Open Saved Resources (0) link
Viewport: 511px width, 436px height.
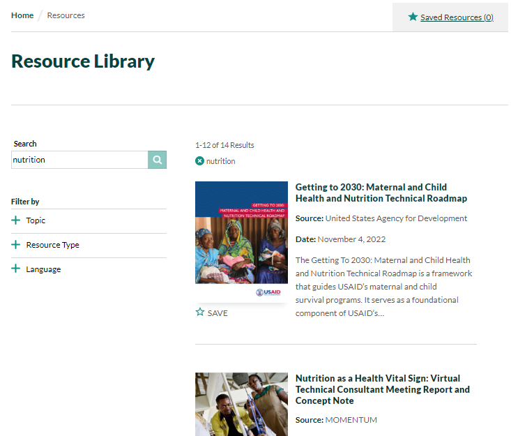(x=457, y=17)
